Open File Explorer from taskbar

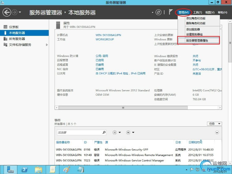[x=39, y=170]
